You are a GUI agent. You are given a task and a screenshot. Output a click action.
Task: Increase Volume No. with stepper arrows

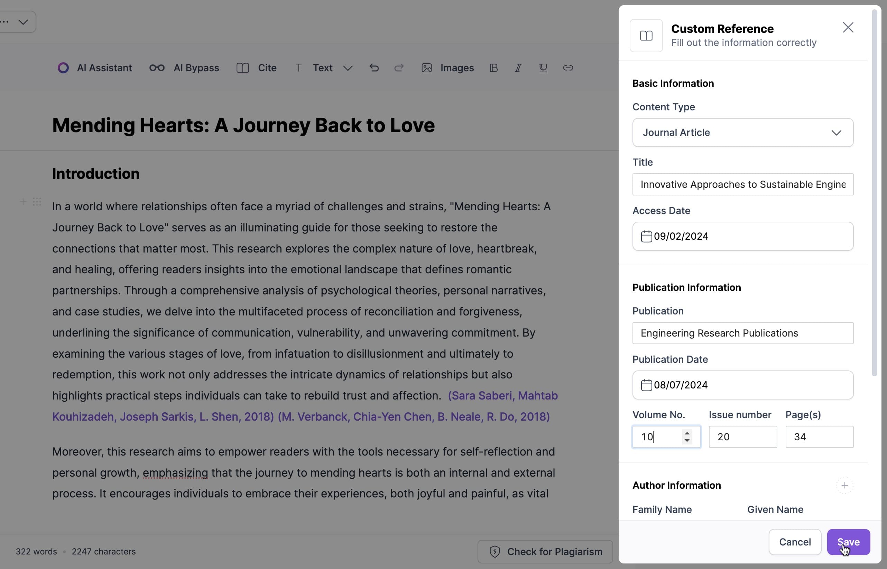pos(687,433)
